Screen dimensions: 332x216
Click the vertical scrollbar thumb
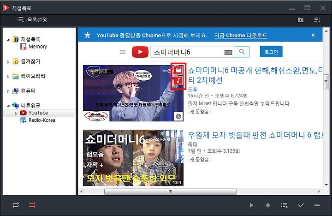[x=326, y=82]
